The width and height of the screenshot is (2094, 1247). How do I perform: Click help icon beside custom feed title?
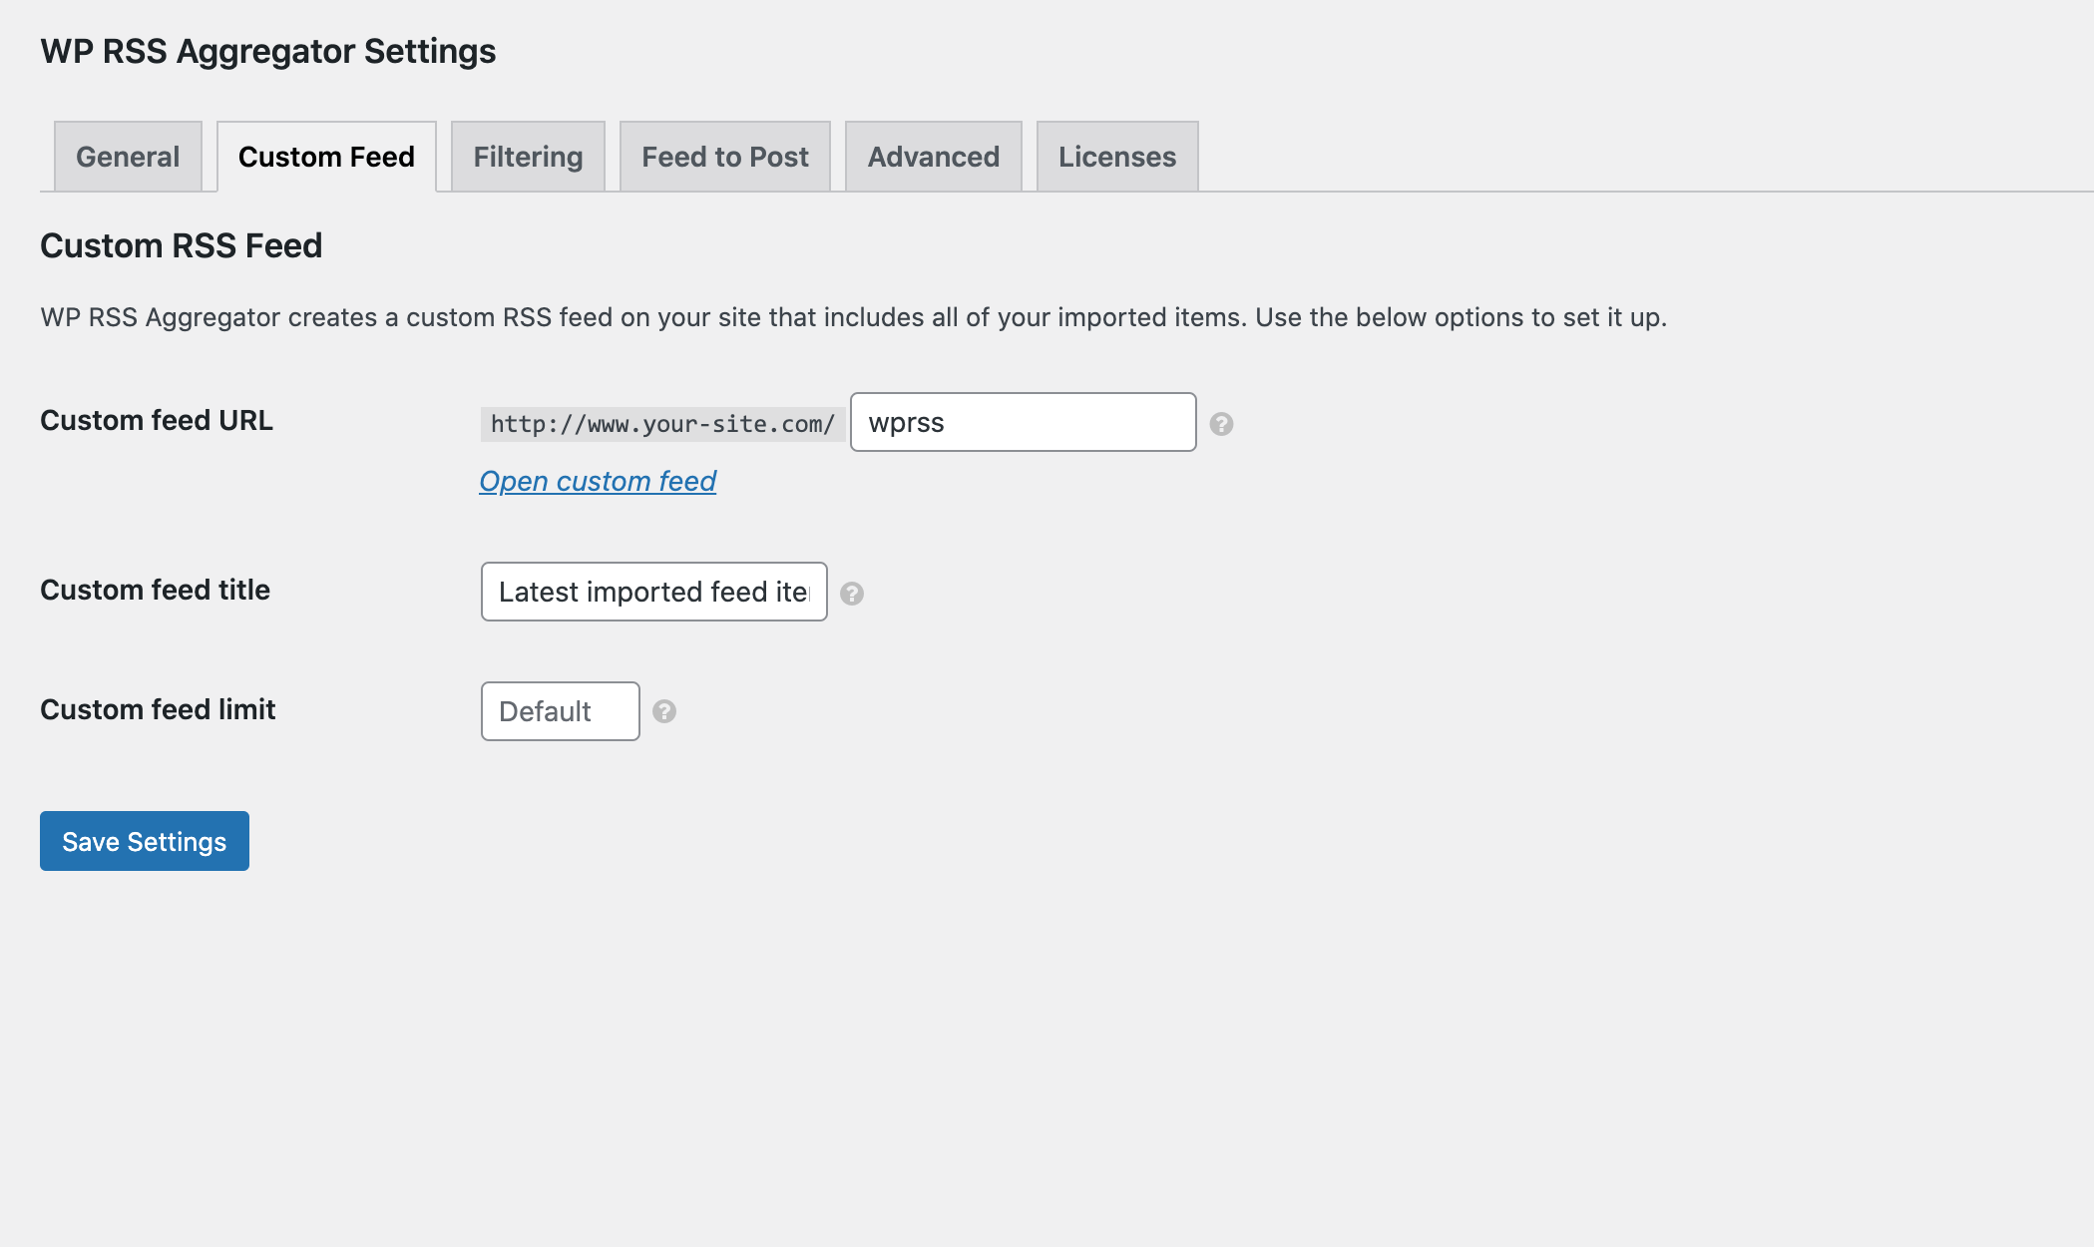851,594
